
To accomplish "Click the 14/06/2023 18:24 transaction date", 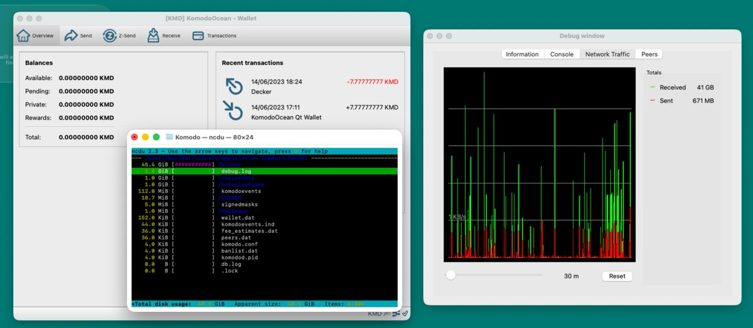I will coord(276,82).
